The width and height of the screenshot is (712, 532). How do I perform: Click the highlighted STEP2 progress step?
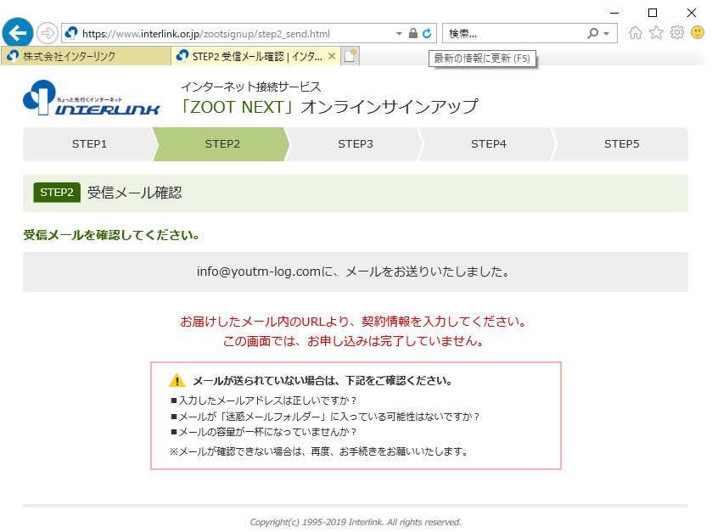222,144
